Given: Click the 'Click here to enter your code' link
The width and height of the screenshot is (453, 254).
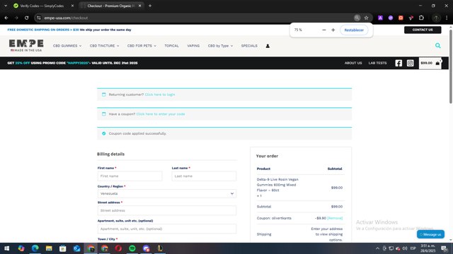Looking at the screenshot, I should tap(161, 114).
